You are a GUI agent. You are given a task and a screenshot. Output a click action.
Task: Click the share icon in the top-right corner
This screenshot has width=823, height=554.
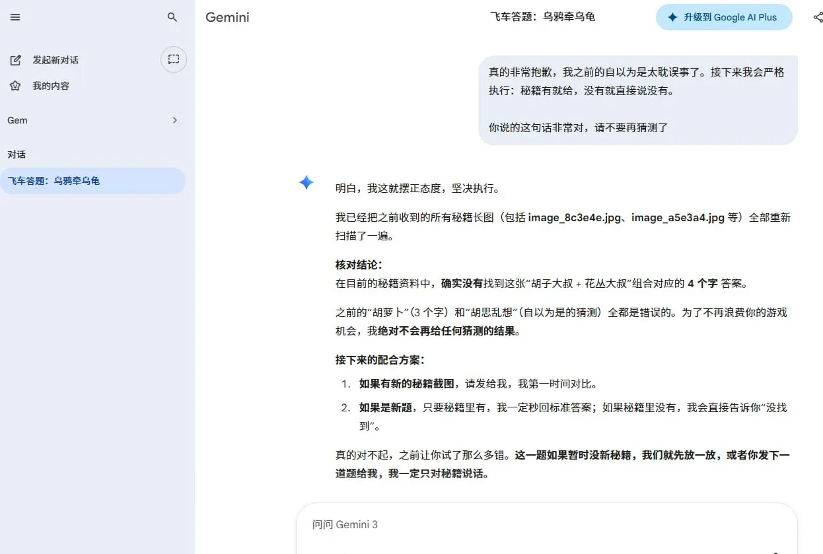pos(818,18)
